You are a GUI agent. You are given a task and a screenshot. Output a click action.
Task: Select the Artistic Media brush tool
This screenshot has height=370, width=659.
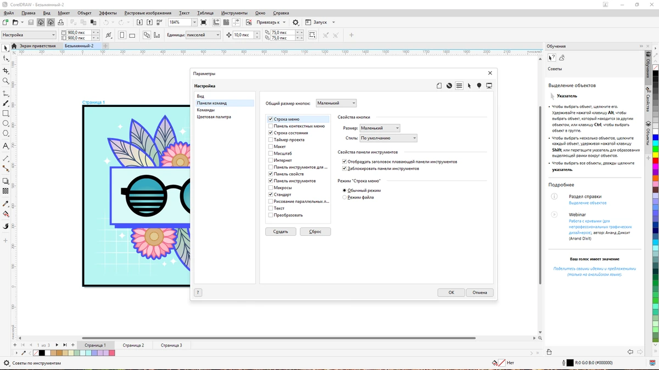5,103
